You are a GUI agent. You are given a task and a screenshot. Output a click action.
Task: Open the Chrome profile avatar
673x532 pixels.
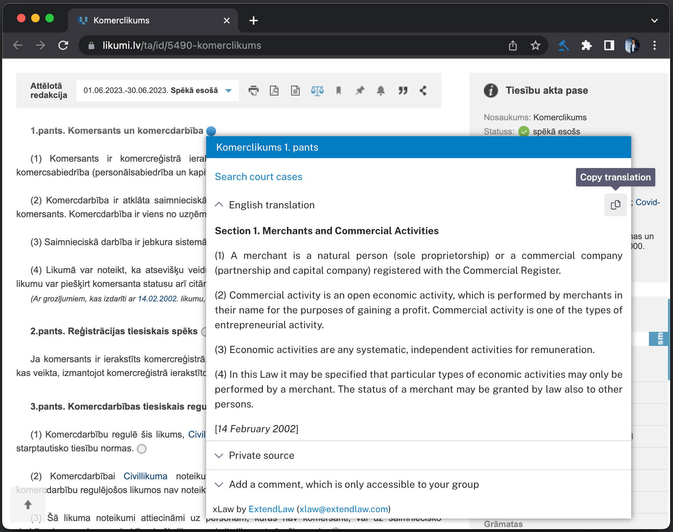tap(632, 45)
